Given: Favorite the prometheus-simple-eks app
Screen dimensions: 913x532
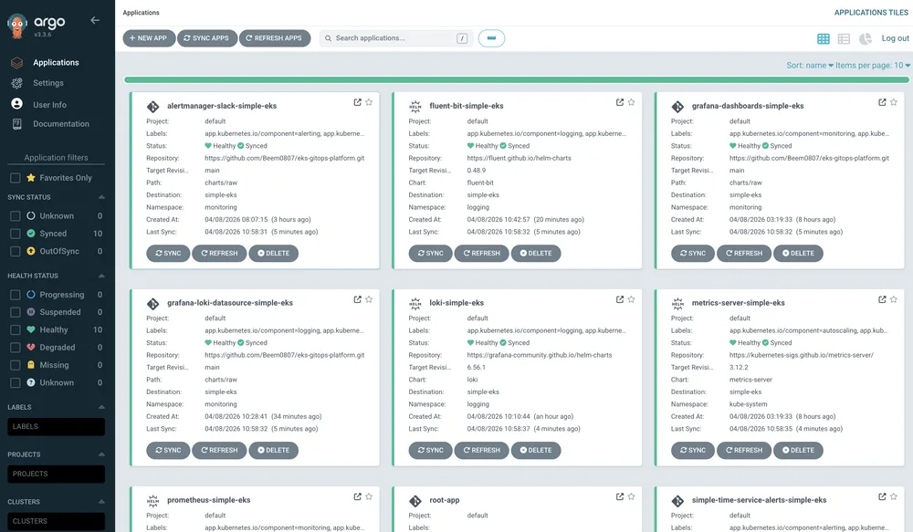Looking at the screenshot, I should [369, 496].
